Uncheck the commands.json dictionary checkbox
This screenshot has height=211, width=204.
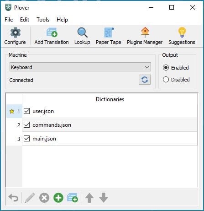tap(26, 125)
